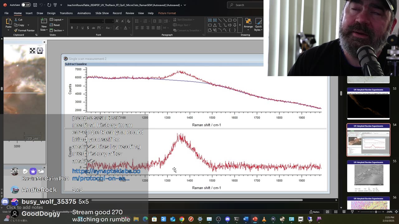Open the Section dropdown

pos(57,30)
